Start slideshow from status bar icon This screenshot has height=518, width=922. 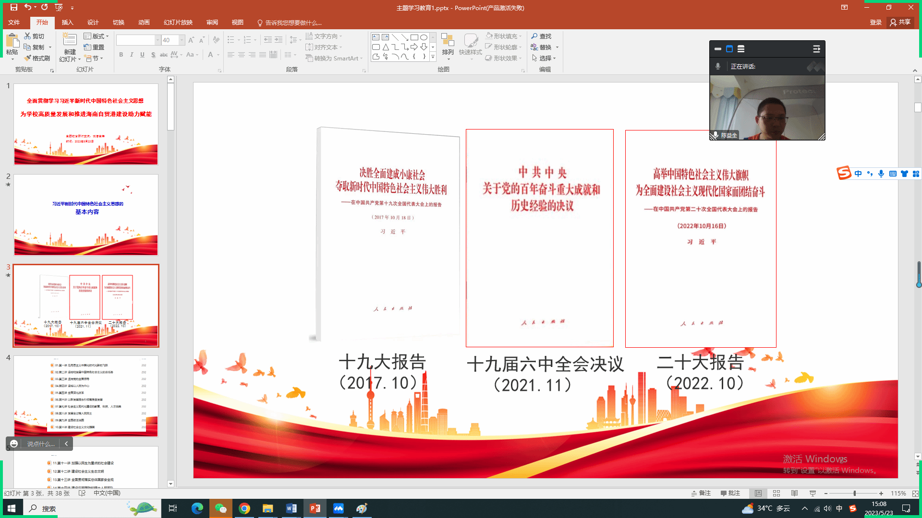tap(813, 494)
